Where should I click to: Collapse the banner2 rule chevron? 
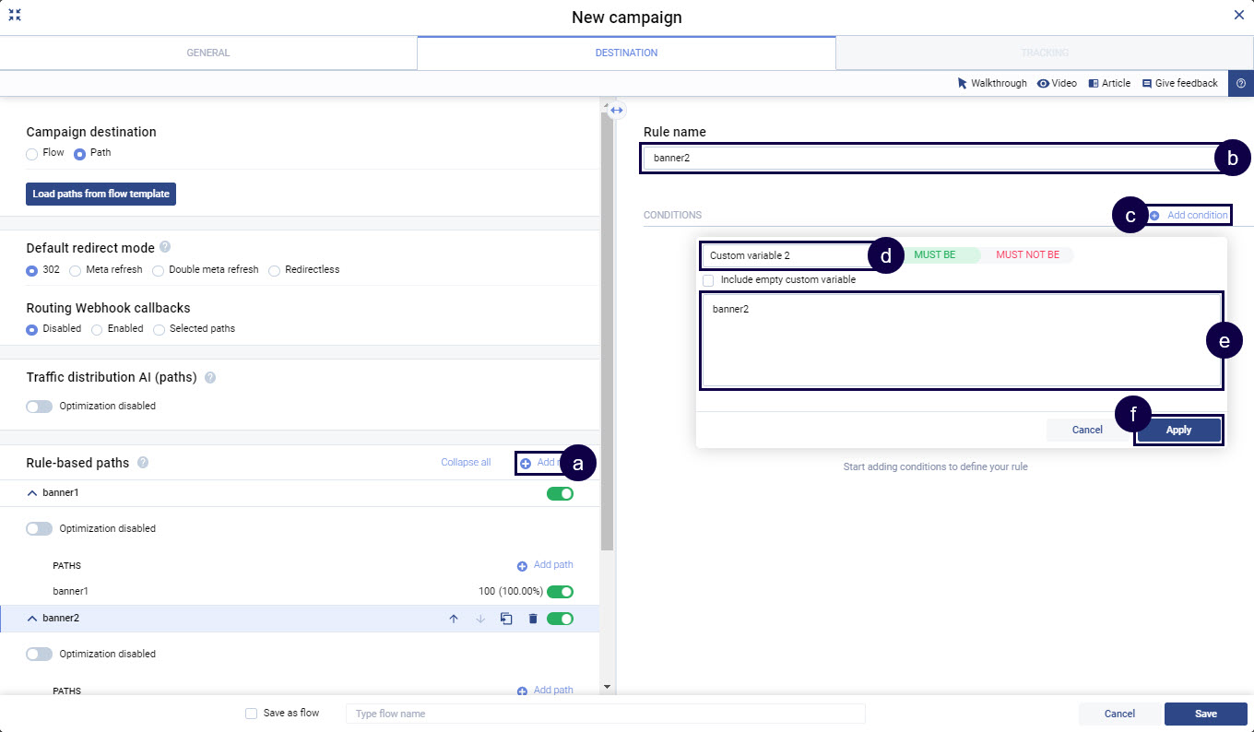(33, 619)
